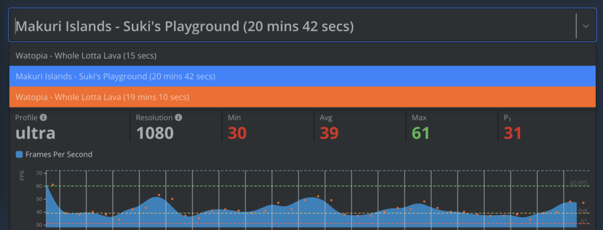This screenshot has width=603, height=230.
Task: Open the dropdown chevron arrow
Action: coord(586,26)
